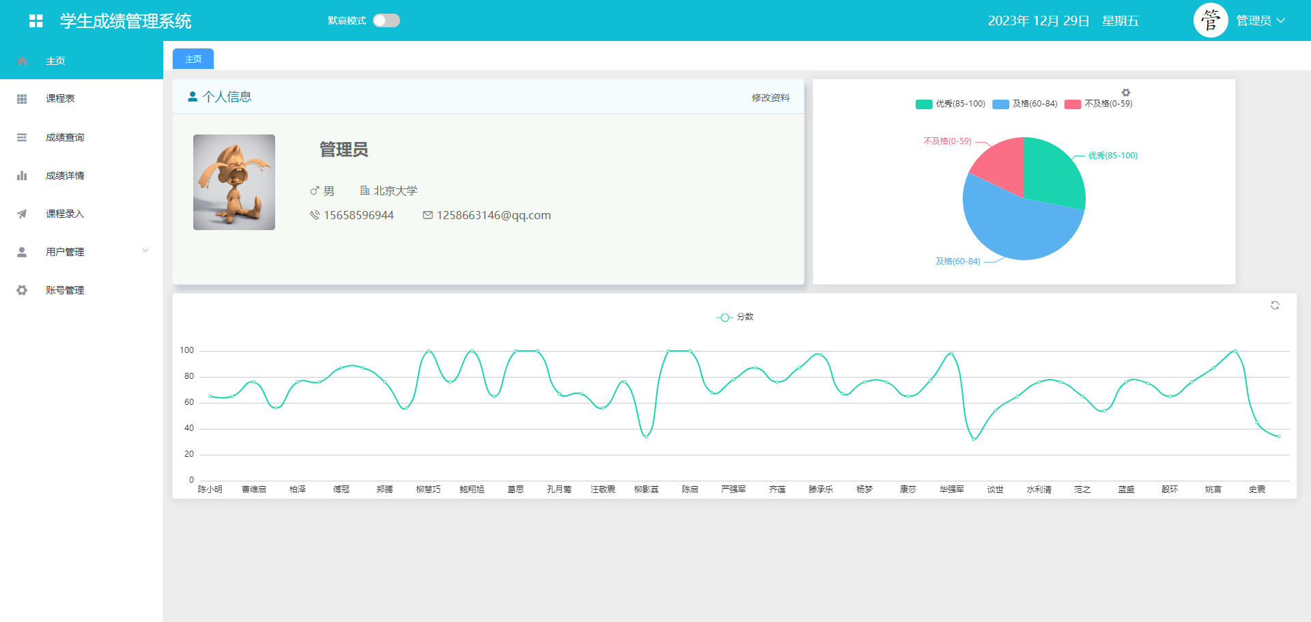Click the 姚言 axis label

pos(1213,490)
